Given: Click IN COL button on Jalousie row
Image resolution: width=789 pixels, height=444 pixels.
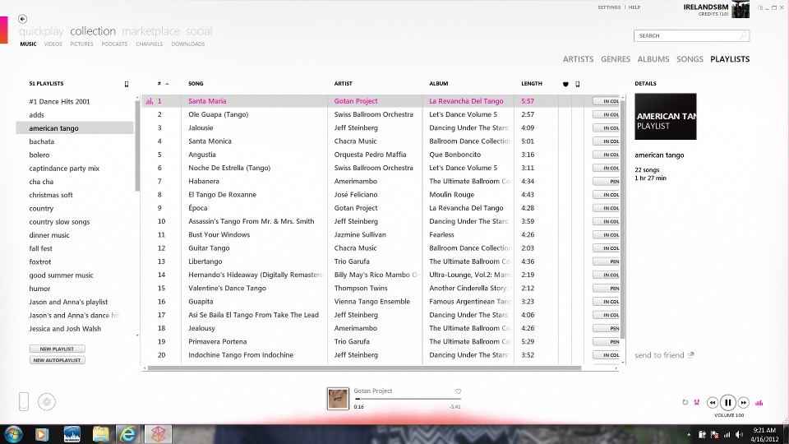Looking at the screenshot, I should 607,128.
